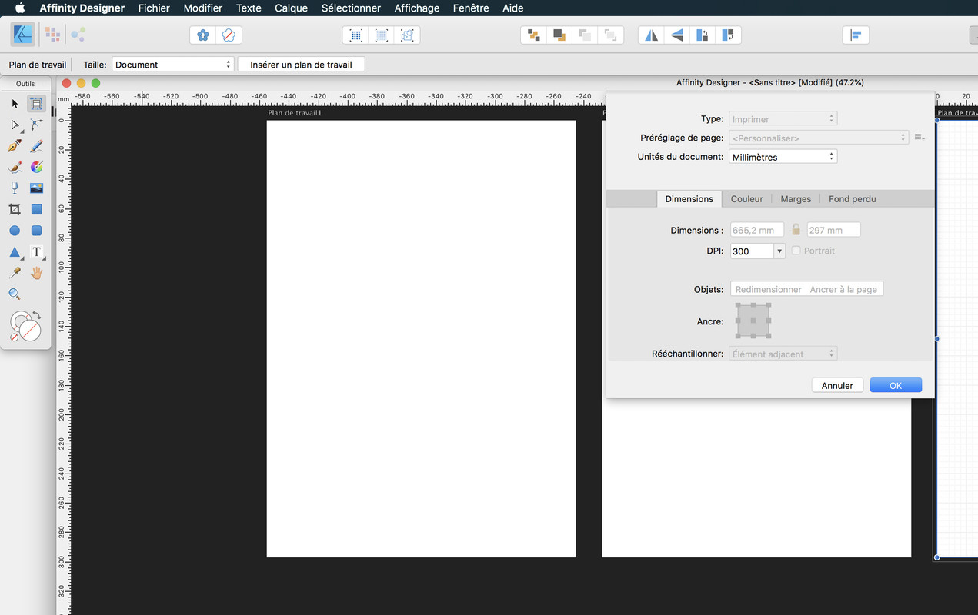Toggle the Portrait checkbox

coord(796,251)
